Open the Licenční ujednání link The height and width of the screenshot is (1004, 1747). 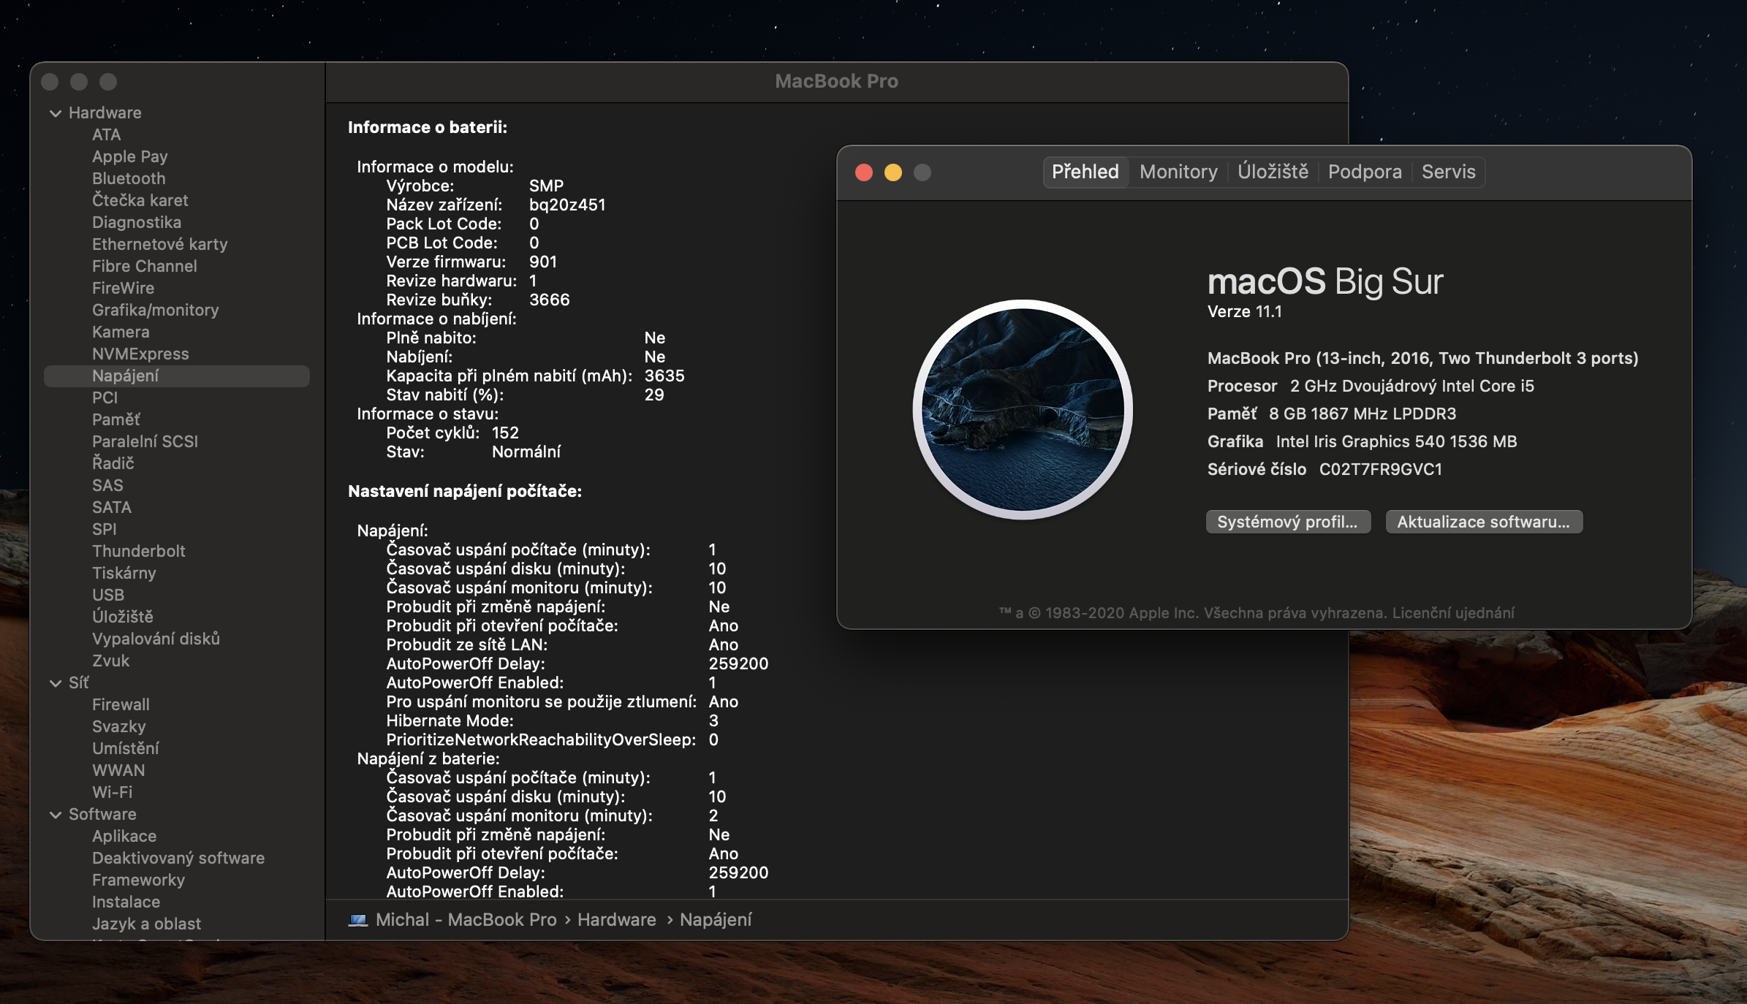(x=1453, y=613)
